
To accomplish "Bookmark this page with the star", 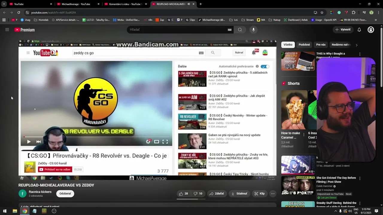I will coord(322,13).
